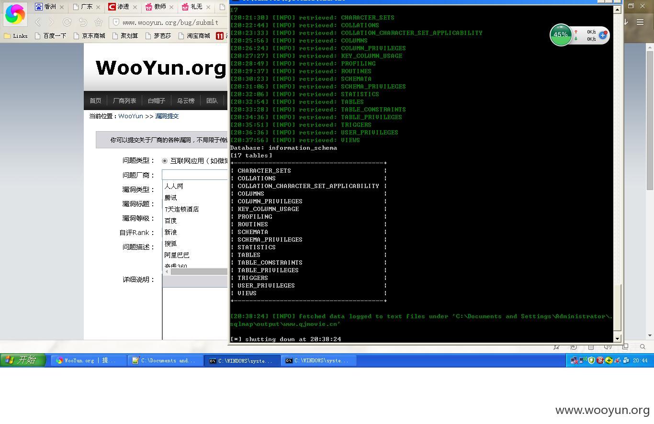Go forward with the browser forward arrow

[51, 22]
